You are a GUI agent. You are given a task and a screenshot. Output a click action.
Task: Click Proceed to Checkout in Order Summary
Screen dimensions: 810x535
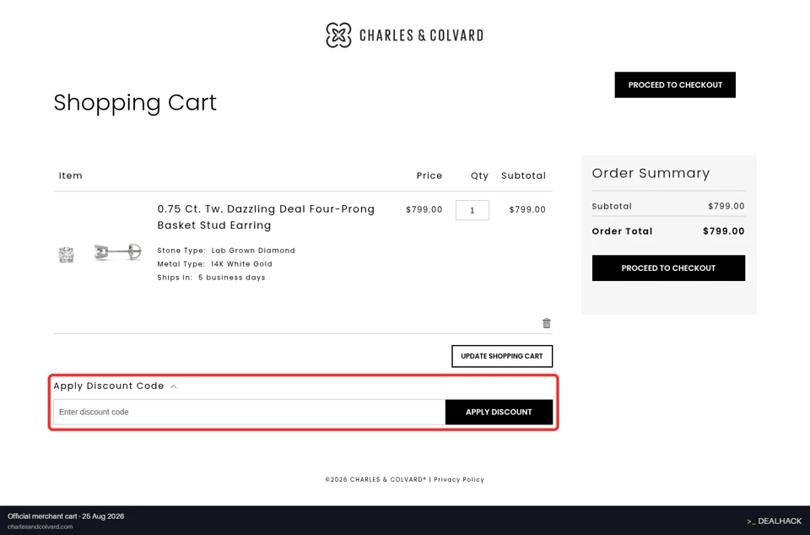(668, 268)
